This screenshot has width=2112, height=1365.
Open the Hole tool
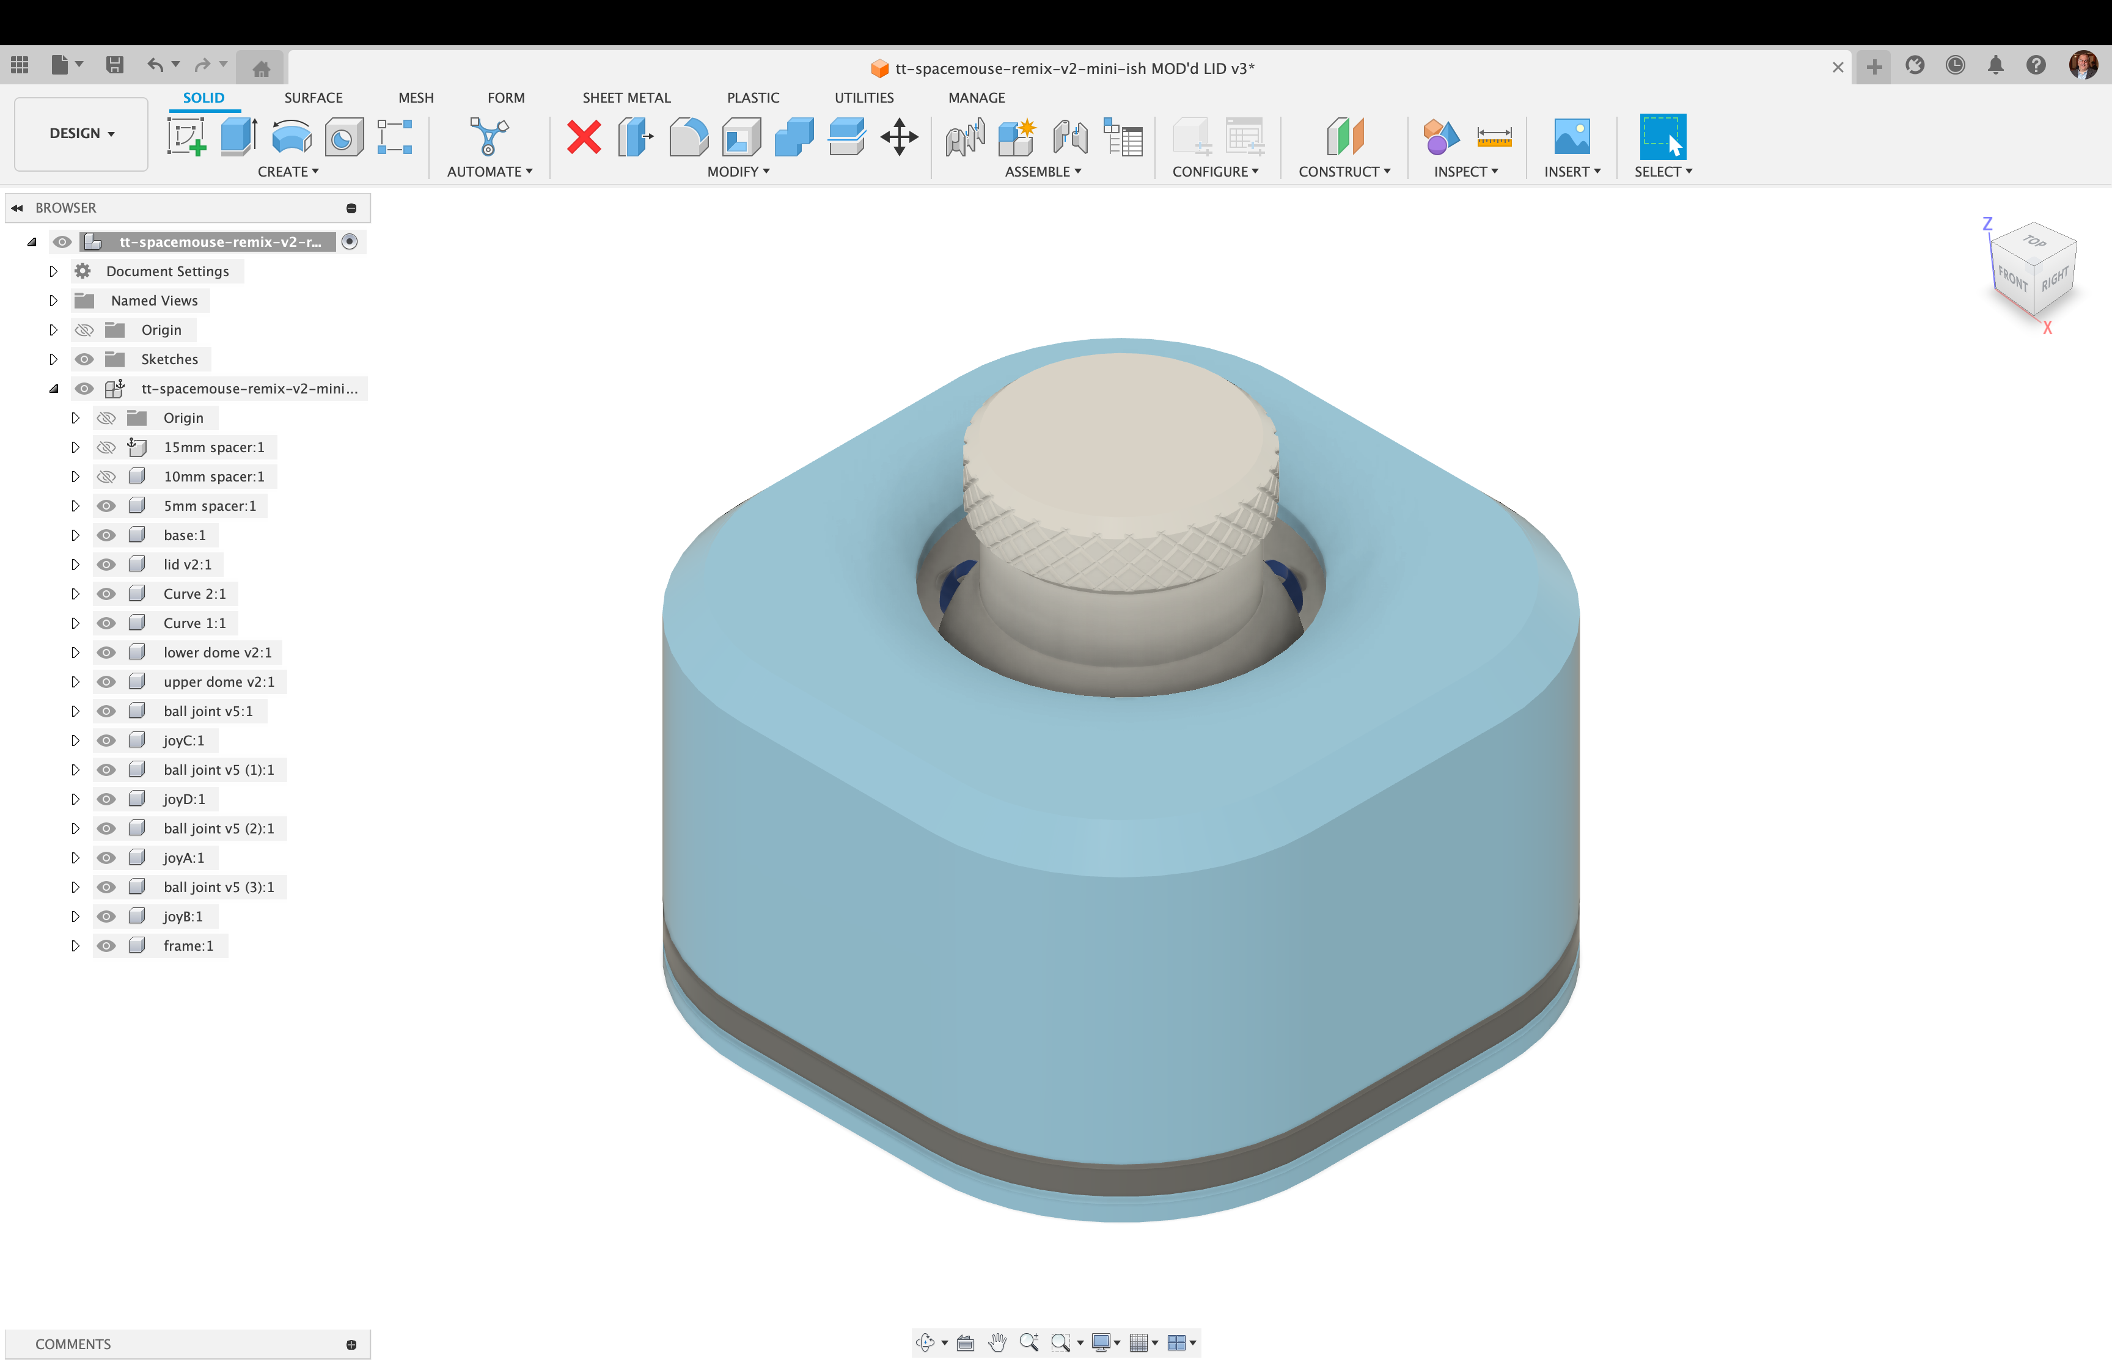pyautogui.click(x=344, y=137)
